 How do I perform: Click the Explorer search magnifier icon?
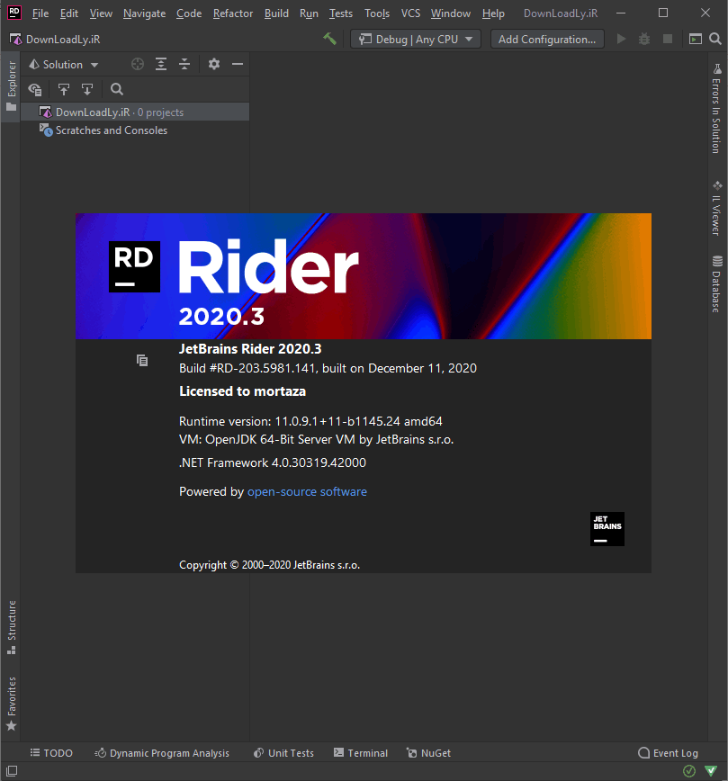tap(117, 90)
